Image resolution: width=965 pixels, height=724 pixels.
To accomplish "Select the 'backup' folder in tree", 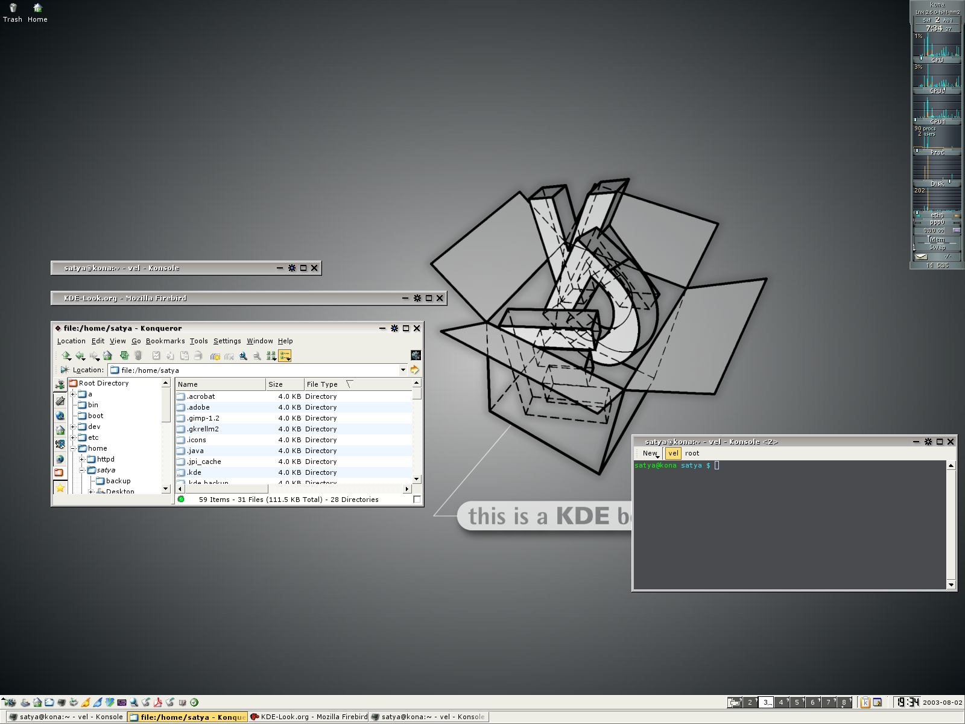I will tap(113, 481).
